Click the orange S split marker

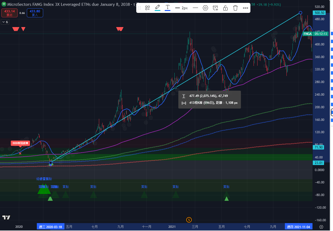[189, 220]
